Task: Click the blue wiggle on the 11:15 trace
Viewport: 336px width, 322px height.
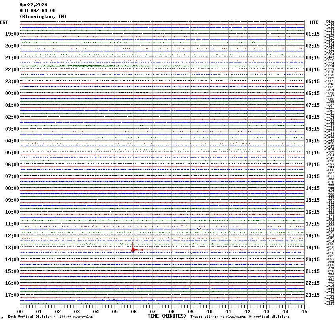Action: (x=199, y=229)
